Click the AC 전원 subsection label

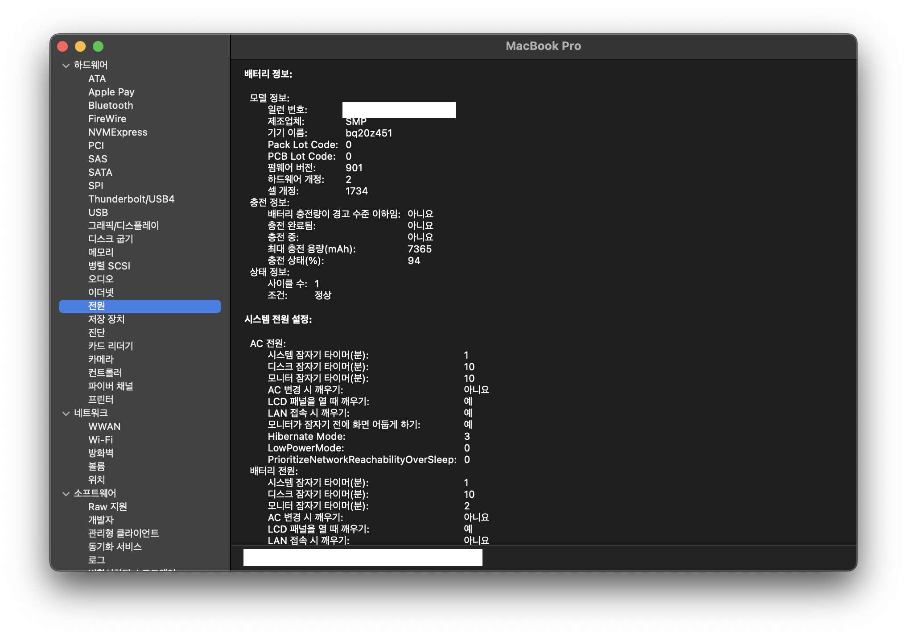(268, 343)
